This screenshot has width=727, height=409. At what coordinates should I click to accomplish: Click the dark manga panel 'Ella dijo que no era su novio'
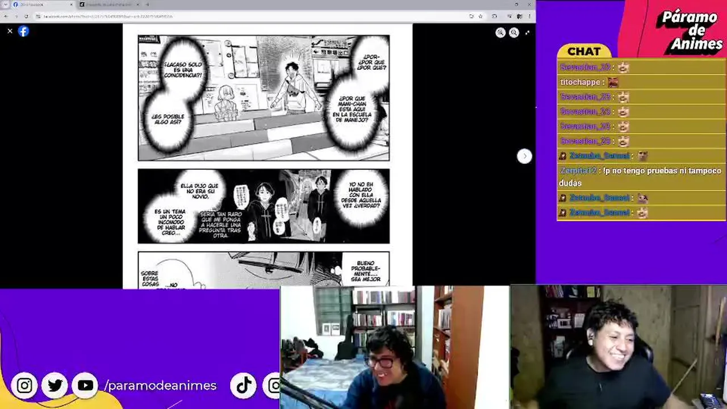pyautogui.click(x=264, y=206)
